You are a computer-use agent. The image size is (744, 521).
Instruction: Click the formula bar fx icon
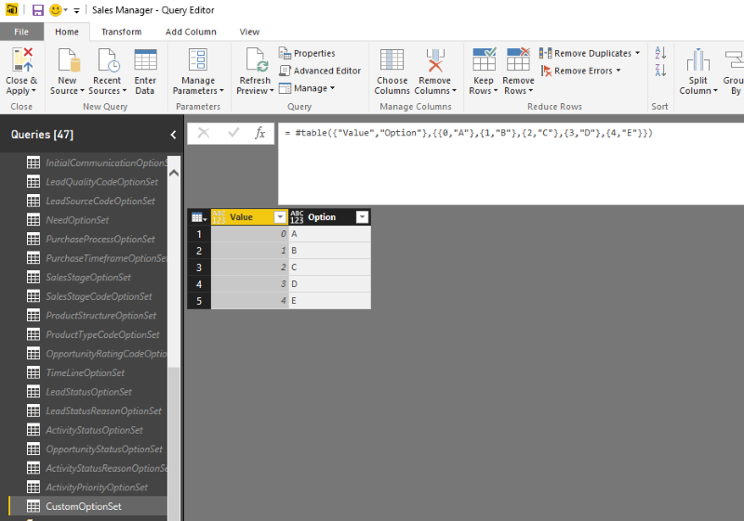click(x=260, y=133)
